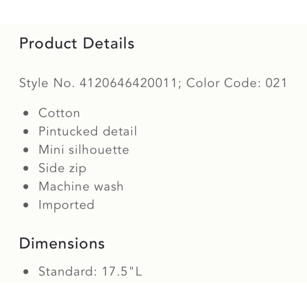This screenshot has width=307, height=307.
Task: Click the Standard: 17.5"L dimension entry
Action: point(90,271)
